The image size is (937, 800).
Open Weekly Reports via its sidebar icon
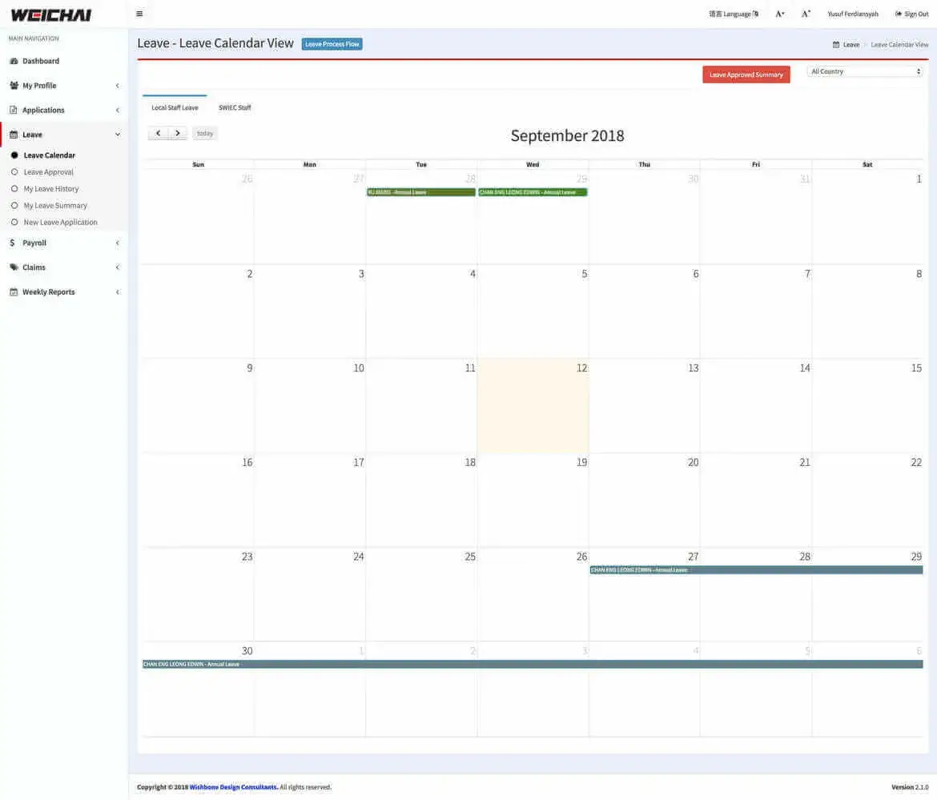coord(12,291)
